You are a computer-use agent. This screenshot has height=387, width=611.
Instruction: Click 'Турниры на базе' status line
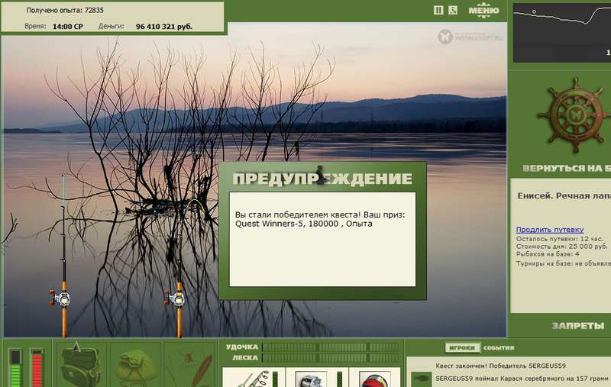(564, 263)
